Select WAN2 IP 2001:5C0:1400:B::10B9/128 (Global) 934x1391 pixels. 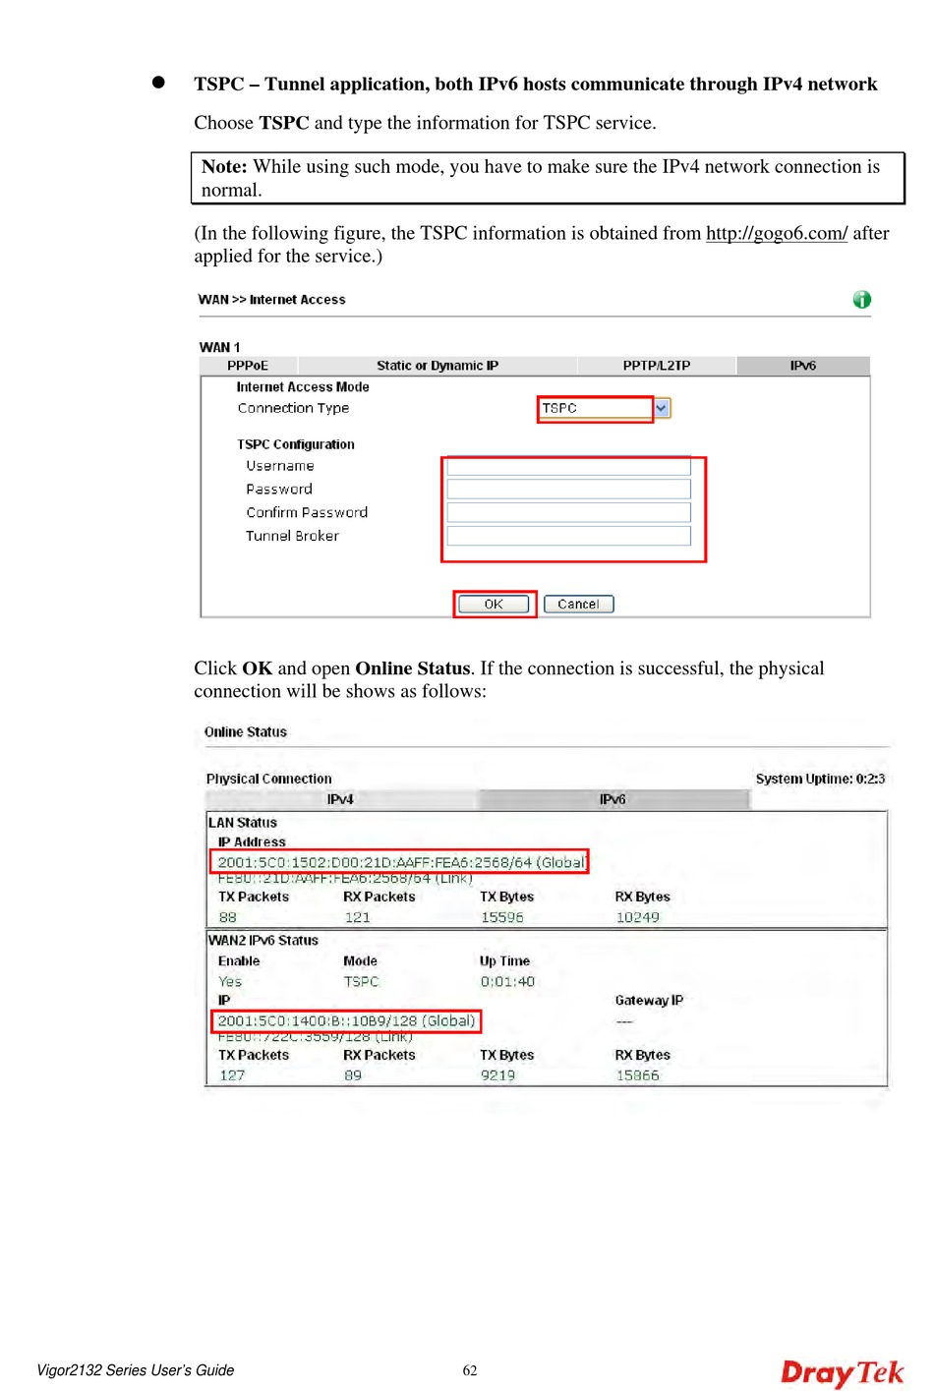(346, 1021)
